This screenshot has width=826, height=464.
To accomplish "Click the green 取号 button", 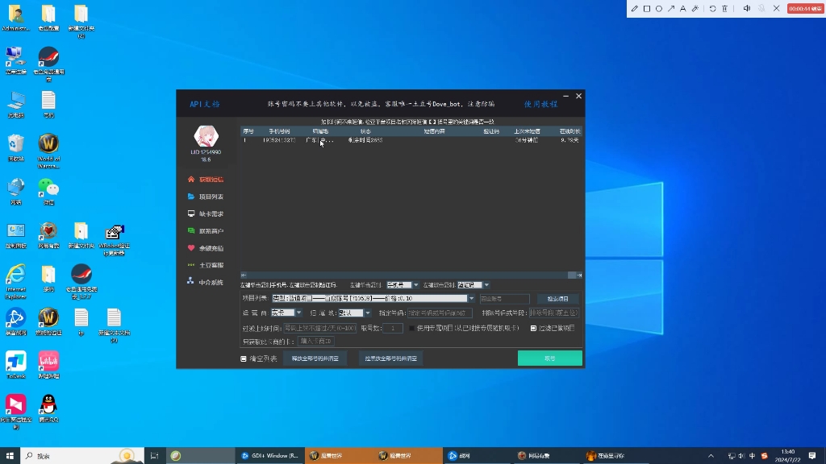I will [550, 358].
